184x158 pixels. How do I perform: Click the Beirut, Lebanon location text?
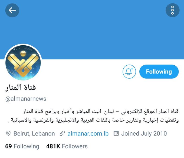click(34, 133)
